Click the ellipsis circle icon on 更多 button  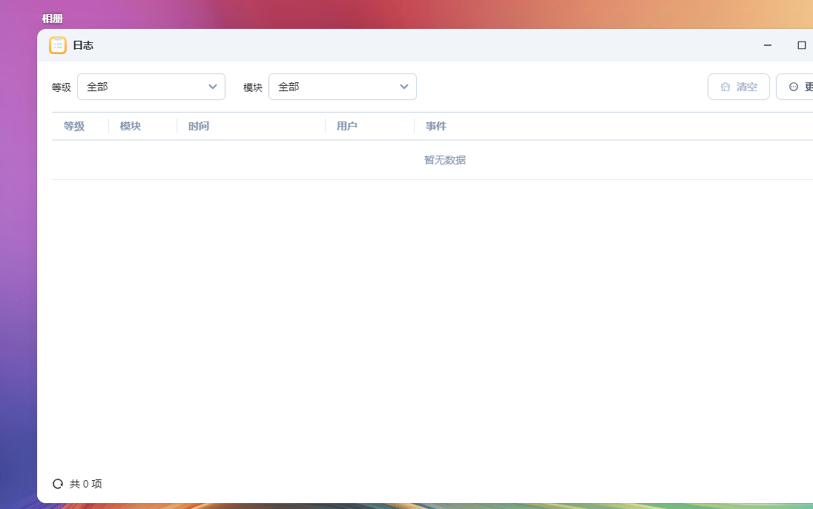792,87
